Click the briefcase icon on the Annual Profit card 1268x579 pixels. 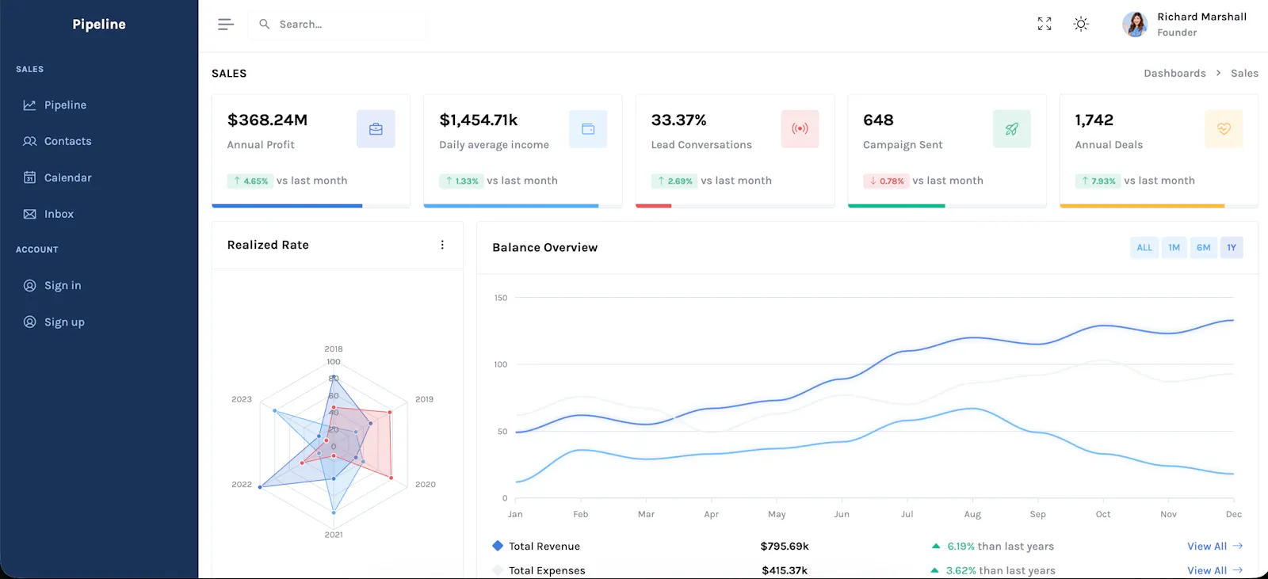pyautogui.click(x=376, y=129)
